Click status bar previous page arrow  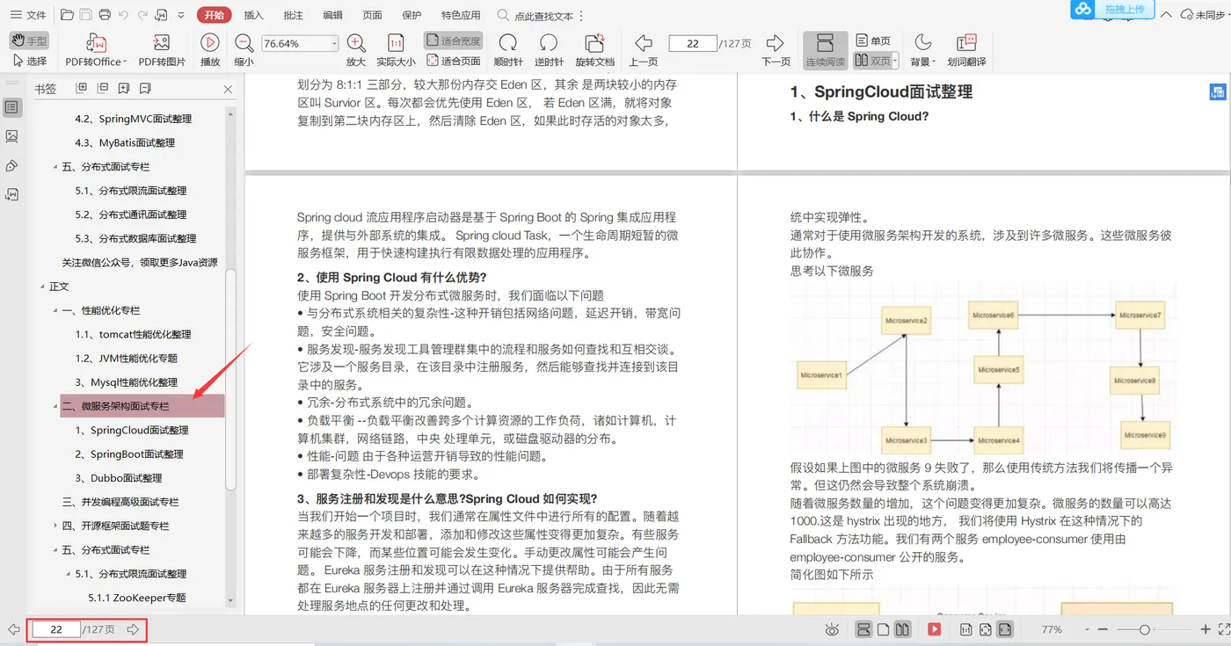coord(14,629)
